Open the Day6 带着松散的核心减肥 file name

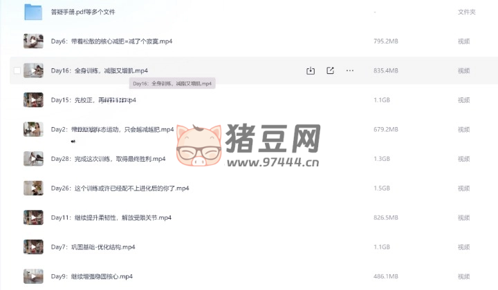coord(111,41)
